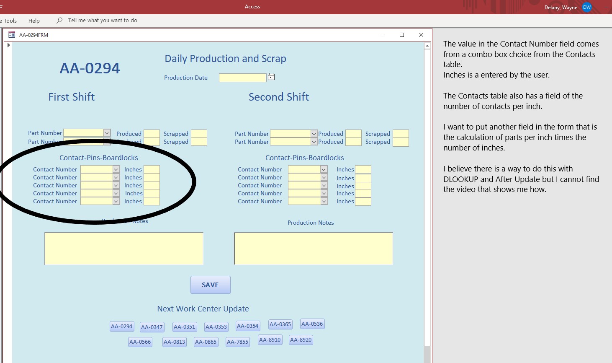Click the AA-8920 work center button
612x363 pixels.
(x=301, y=340)
